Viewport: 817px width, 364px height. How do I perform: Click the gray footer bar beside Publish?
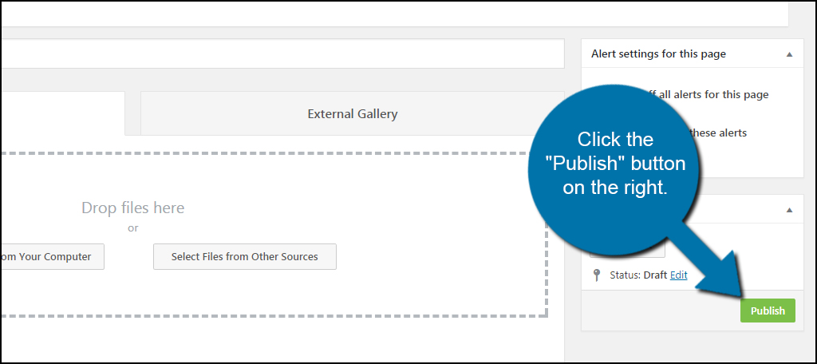click(661, 311)
